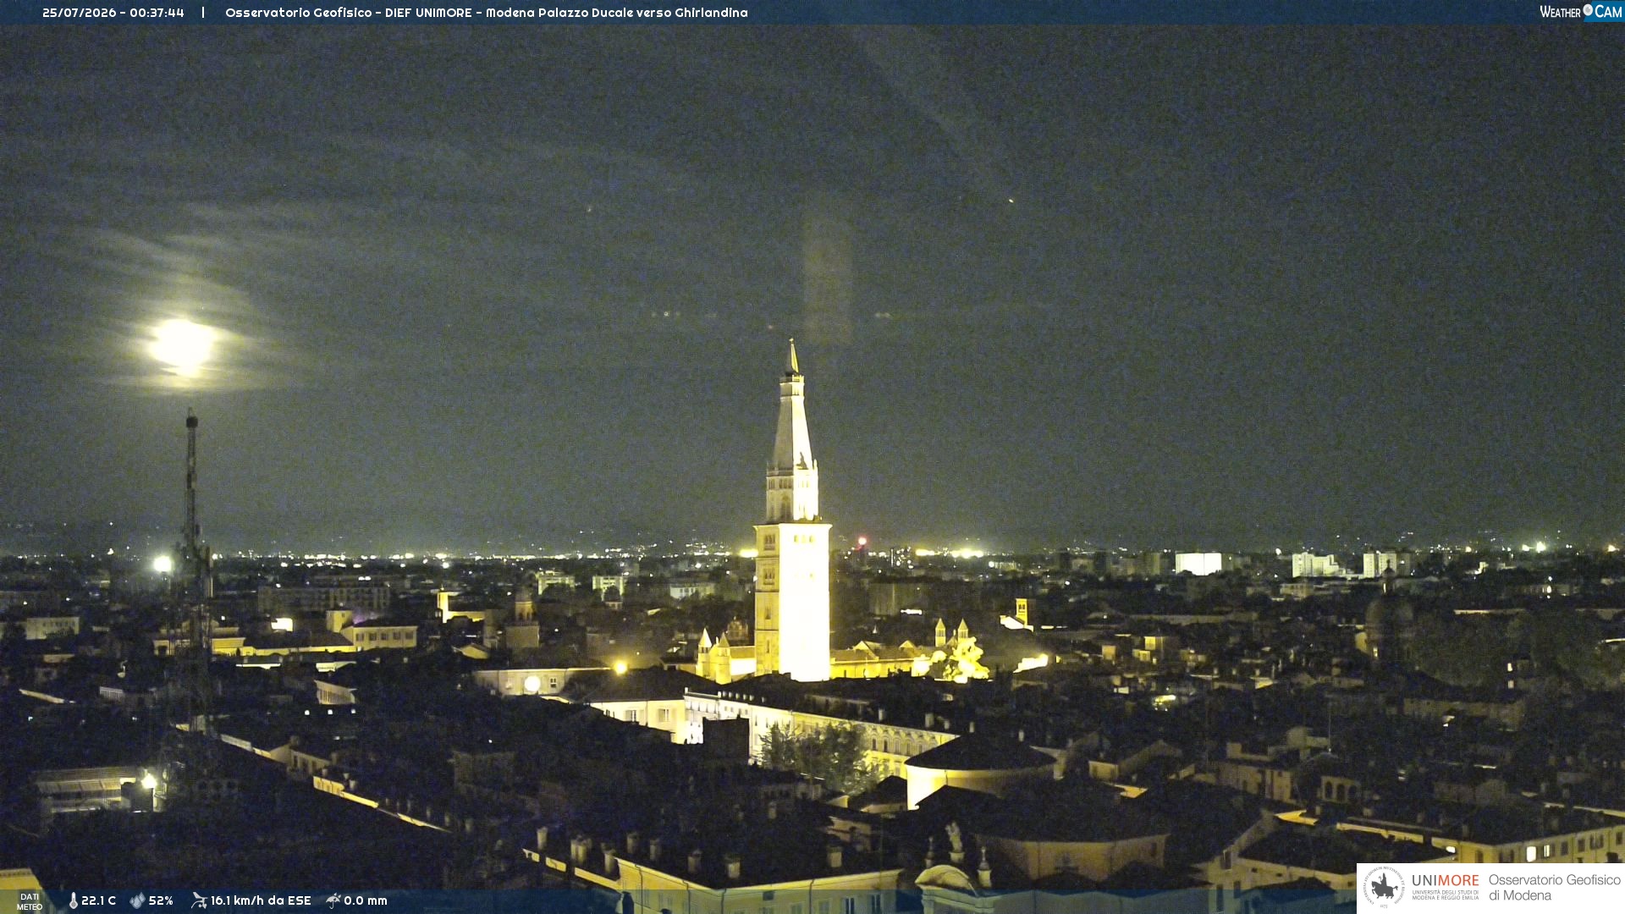Screen dimensions: 1625x914
Task: Click the humidity water drops icon
Action: (137, 901)
